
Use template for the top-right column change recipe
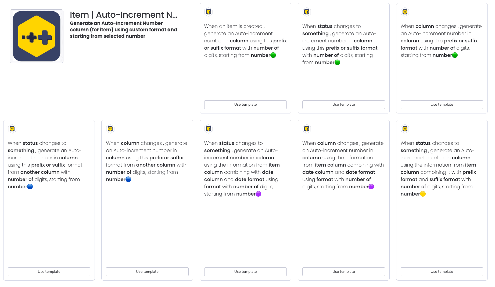[x=442, y=104]
